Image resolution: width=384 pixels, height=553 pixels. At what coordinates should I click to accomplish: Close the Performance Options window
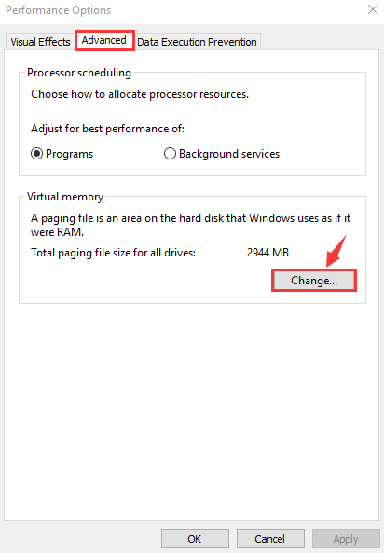tap(373, 9)
